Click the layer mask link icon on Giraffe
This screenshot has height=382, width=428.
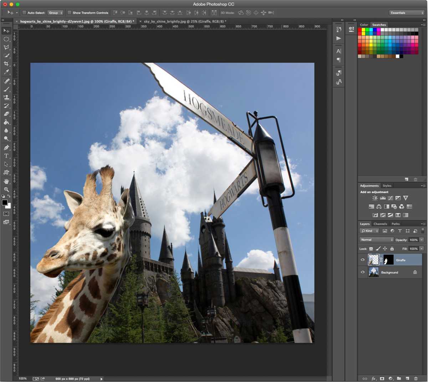tap(381, 260)
